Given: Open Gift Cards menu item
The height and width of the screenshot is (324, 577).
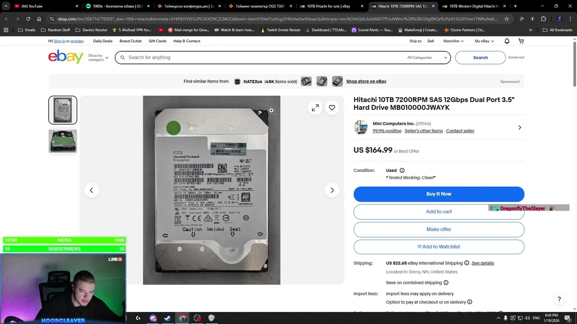Looking at the screenshot, I should 157,41.
